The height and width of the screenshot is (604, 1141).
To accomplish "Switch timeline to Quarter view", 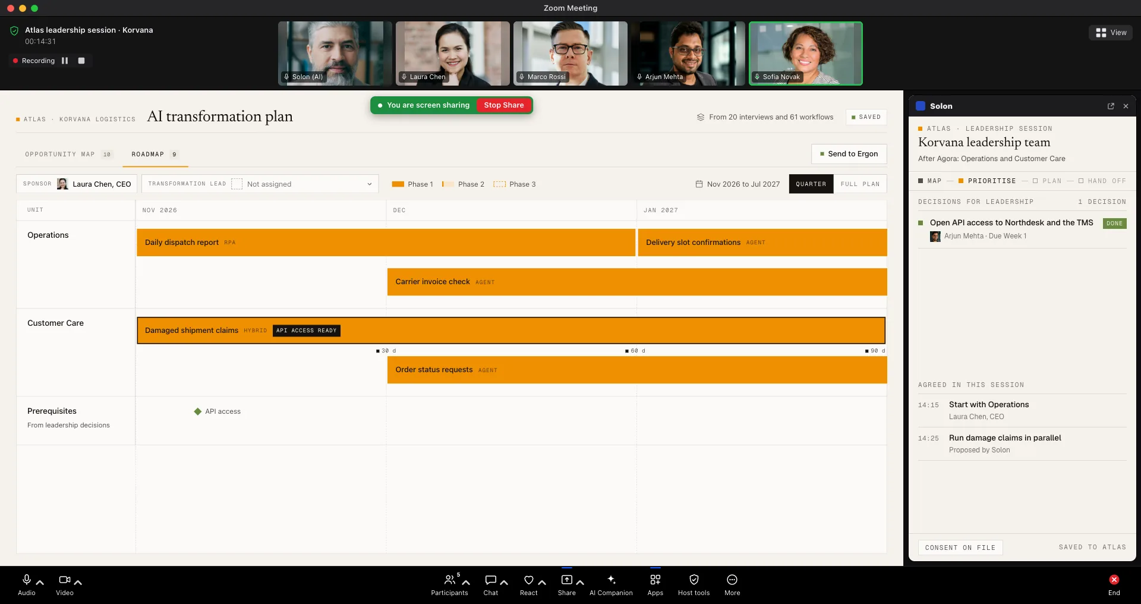I will [x=811, y=184].
